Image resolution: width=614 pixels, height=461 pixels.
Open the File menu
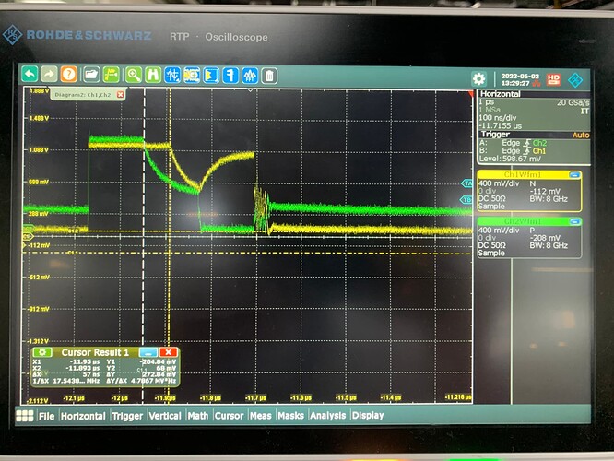[x=46, y=416]
